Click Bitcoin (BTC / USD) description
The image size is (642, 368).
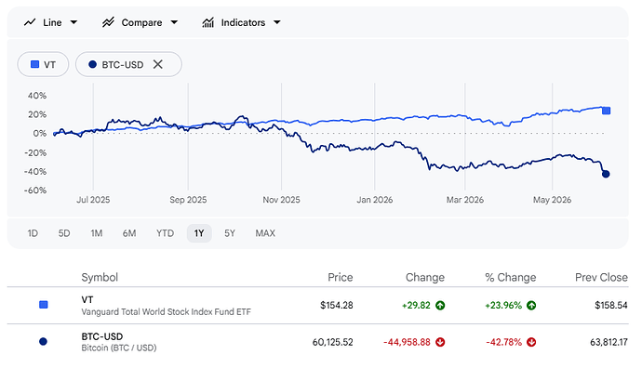[x=119, y=348]
